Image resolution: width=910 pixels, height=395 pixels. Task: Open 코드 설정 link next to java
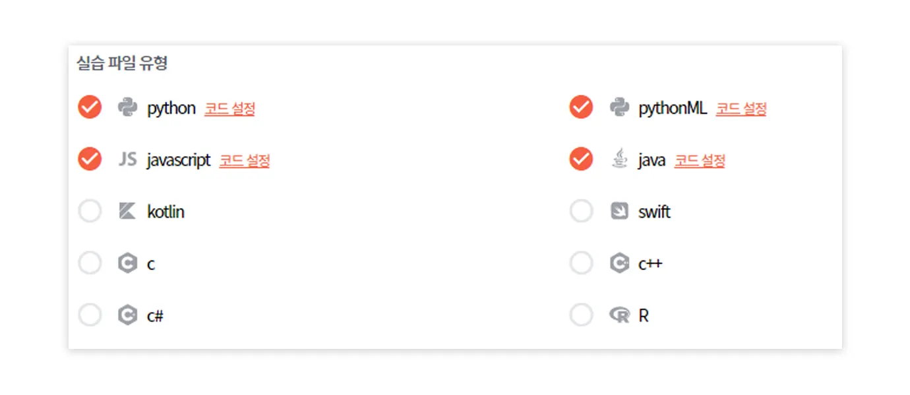[x=700, y=161]
